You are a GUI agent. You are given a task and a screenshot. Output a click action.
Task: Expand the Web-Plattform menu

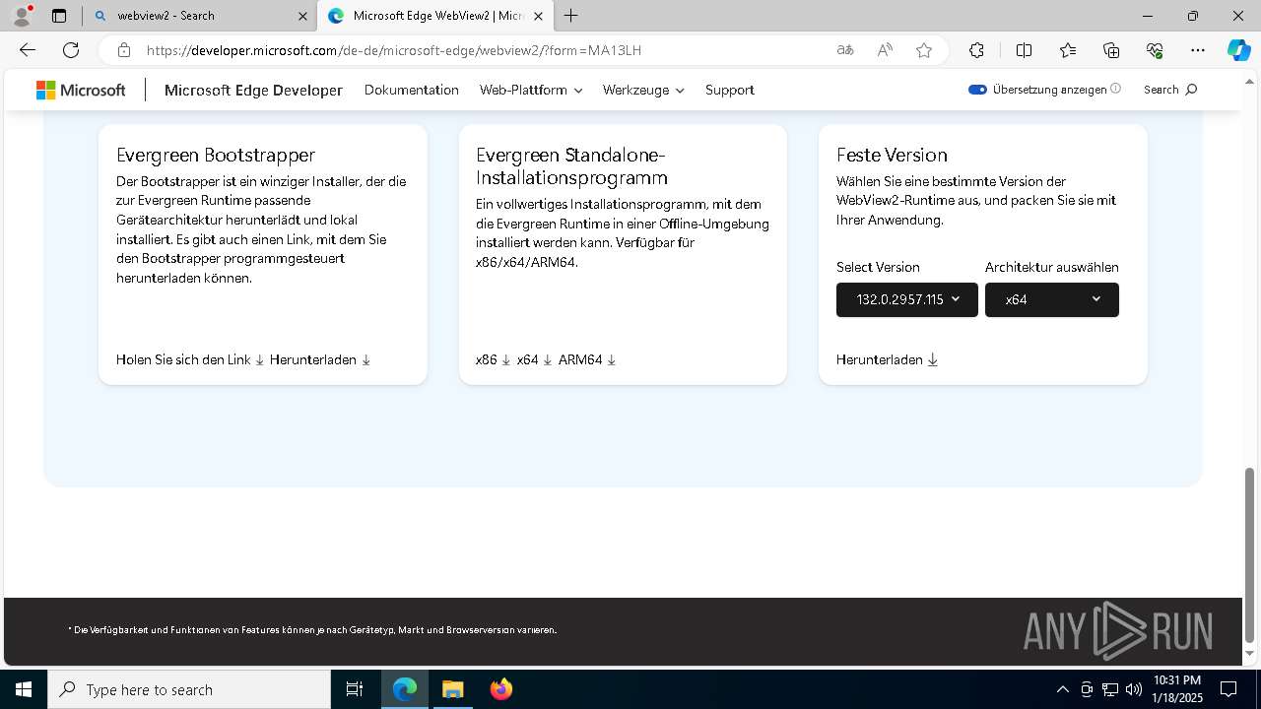[x=531, y=90]
